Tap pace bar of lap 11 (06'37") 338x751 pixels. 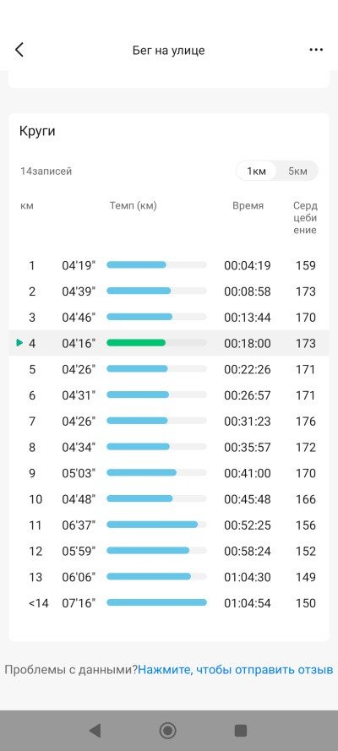click(x=152, y=525)
